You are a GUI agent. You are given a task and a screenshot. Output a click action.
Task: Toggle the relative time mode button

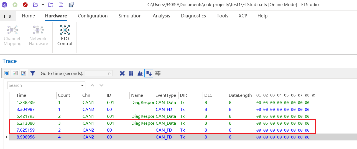pos(140,73)
